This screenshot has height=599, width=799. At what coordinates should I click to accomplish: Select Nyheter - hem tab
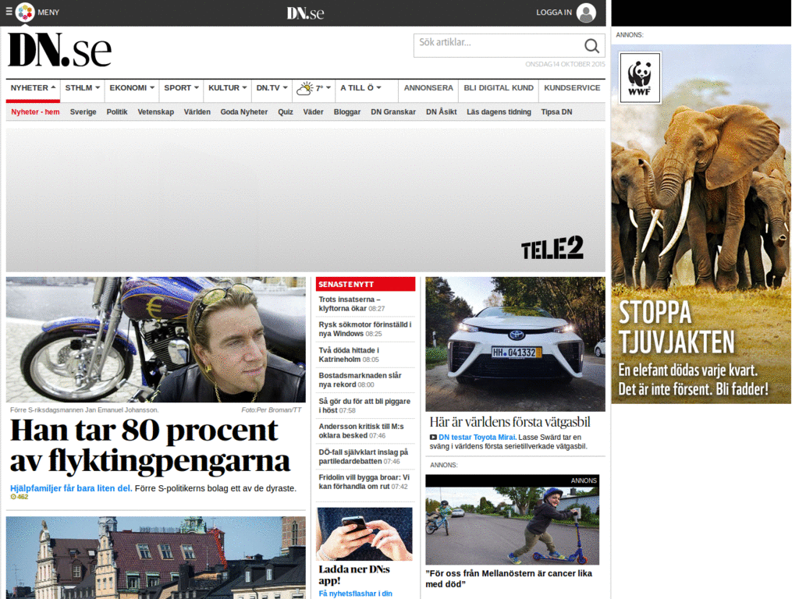click(x=35, y=112)
